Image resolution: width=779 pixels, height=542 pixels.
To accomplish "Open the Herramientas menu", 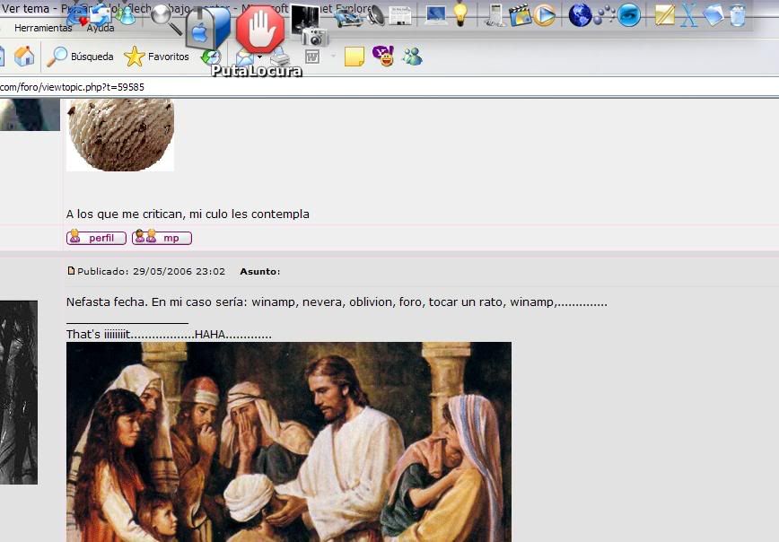I will pyautogui.click(x=43, y=28).
